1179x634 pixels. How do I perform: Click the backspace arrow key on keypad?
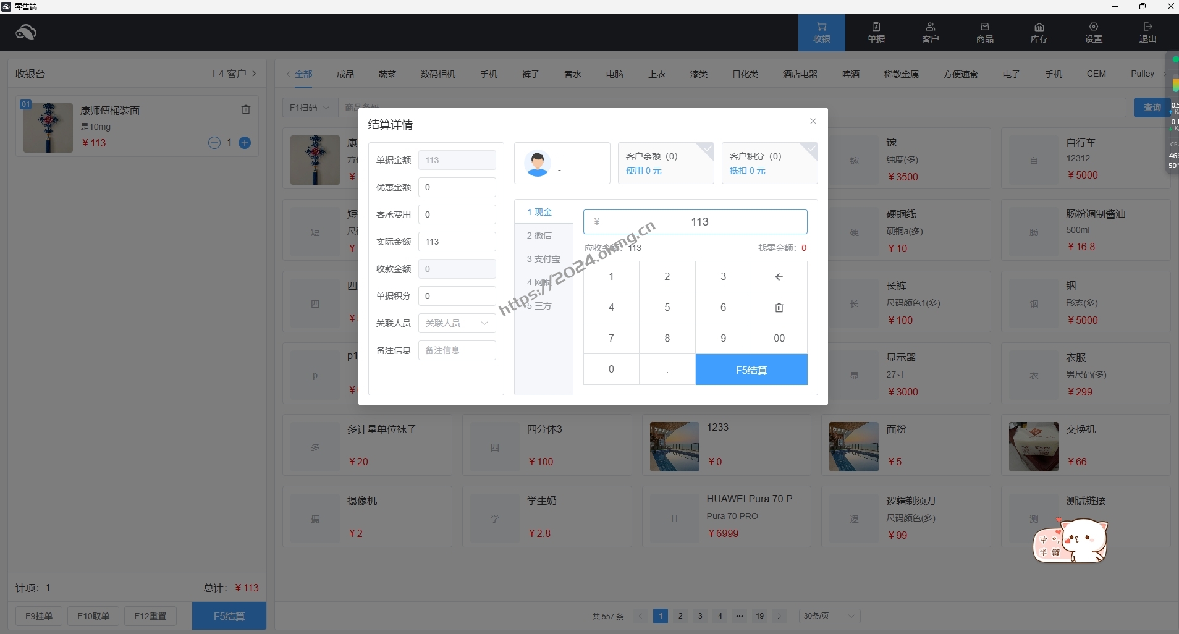[x=779, y=277]
